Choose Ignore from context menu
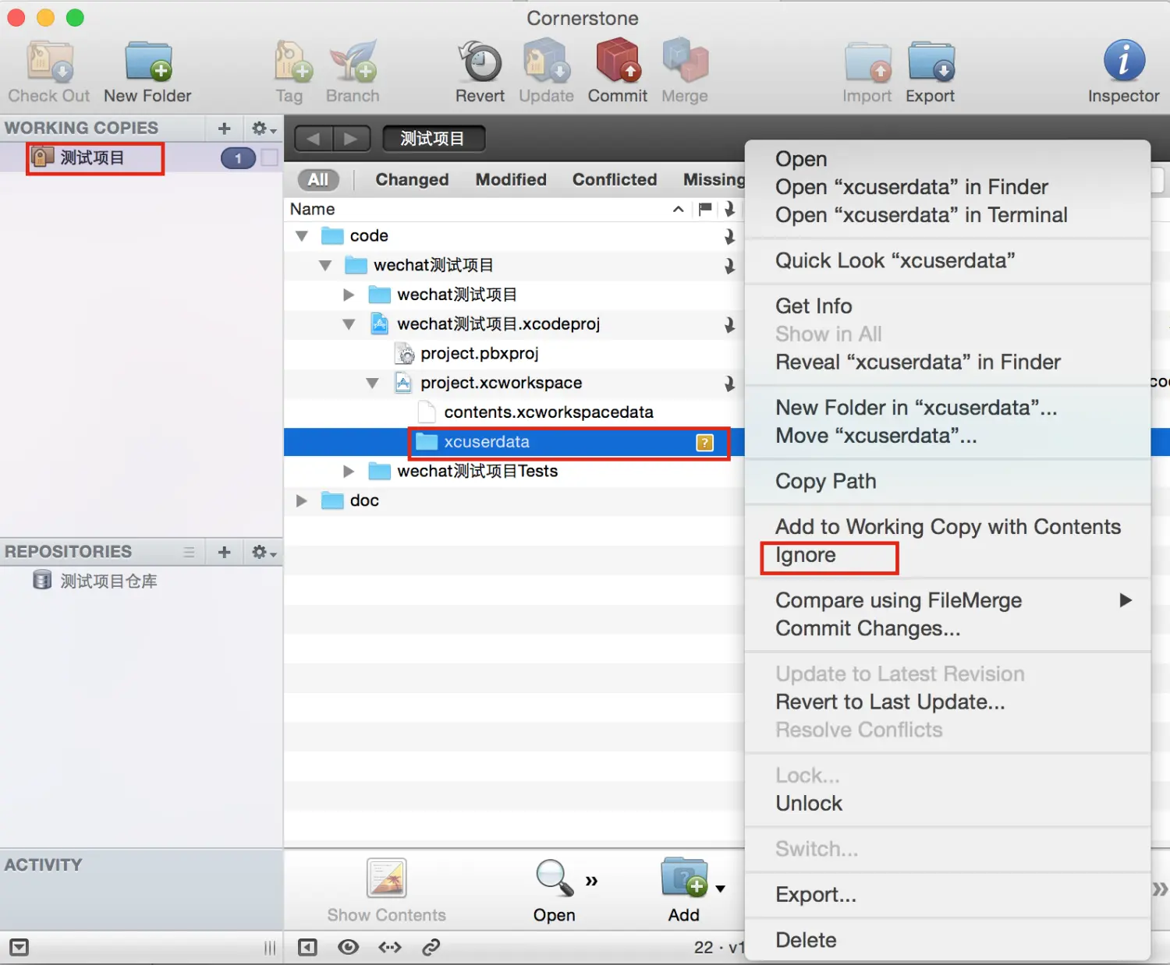 947,555
